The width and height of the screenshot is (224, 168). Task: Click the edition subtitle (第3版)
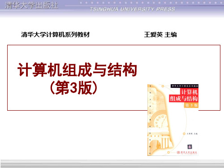tap(73, 88)
